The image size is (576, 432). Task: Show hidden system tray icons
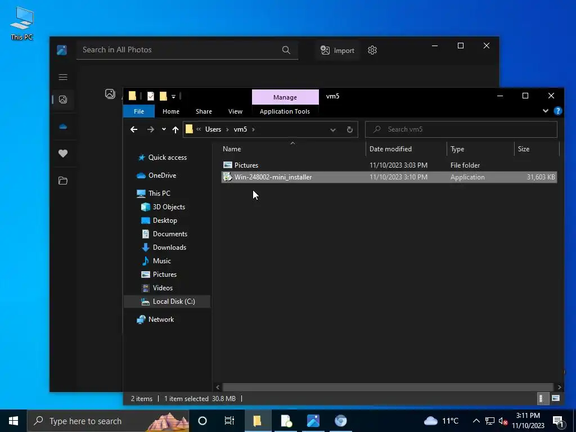[x=476, y=421]
